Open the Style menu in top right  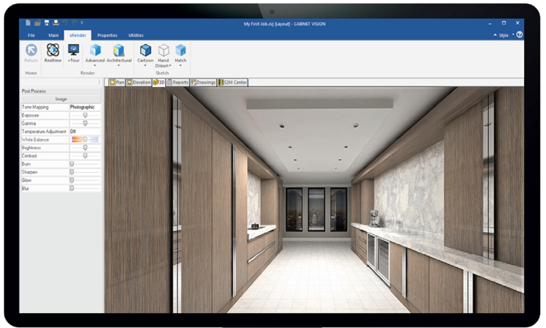502,35
